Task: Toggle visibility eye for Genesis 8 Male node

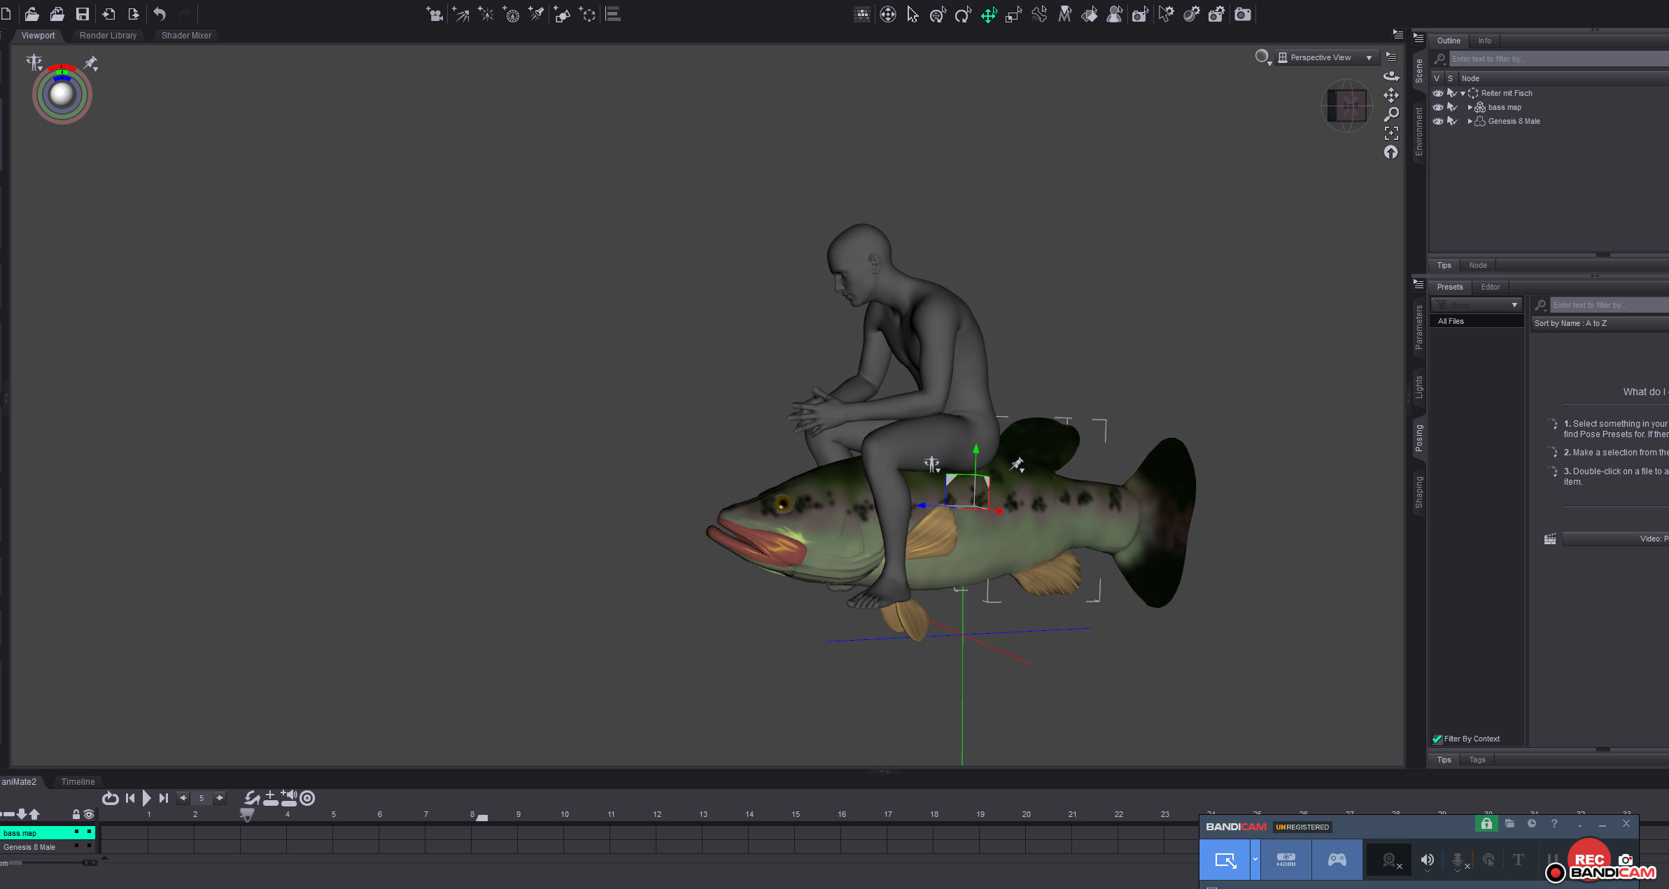Action: point(1437,121)
